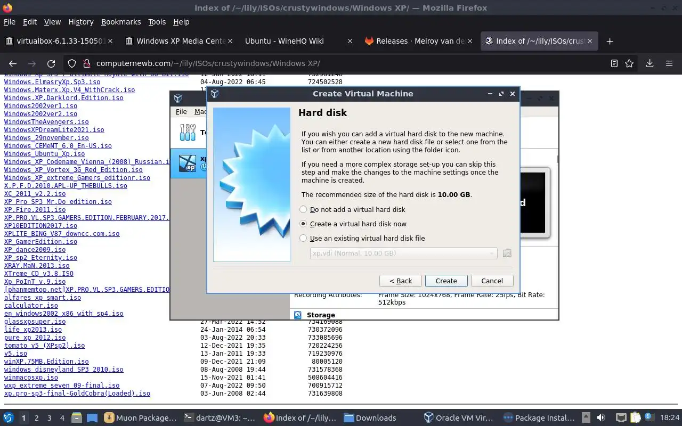Open File menu in VirtualBox Manager
682x426 pixels.
(181, 112)
